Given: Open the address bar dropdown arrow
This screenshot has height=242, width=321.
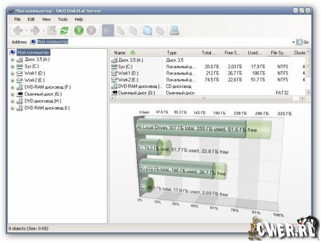Looking at the screenshot, I should (293, 42).
